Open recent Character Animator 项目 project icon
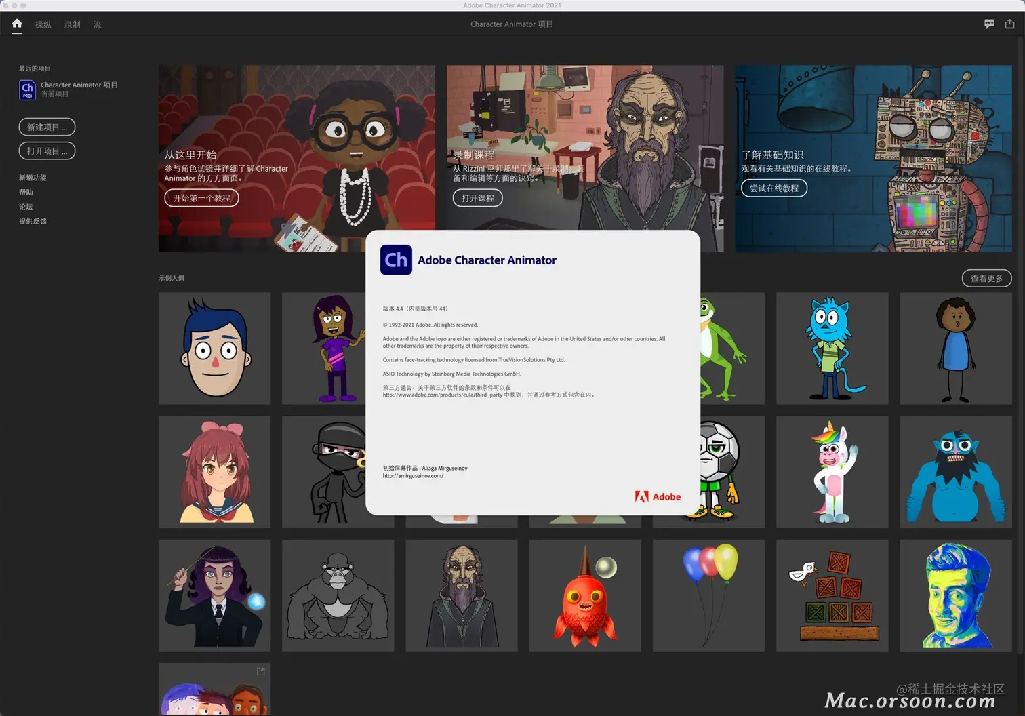This screenshot has height=716, width=1025. tap(27, 89)
